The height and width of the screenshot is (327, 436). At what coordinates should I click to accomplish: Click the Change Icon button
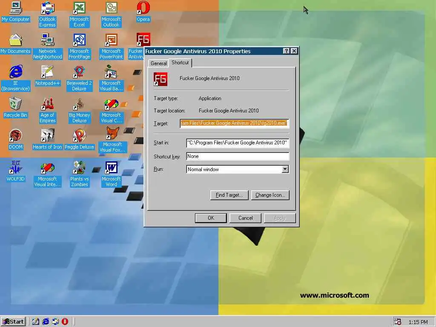(x=270, y=195)
